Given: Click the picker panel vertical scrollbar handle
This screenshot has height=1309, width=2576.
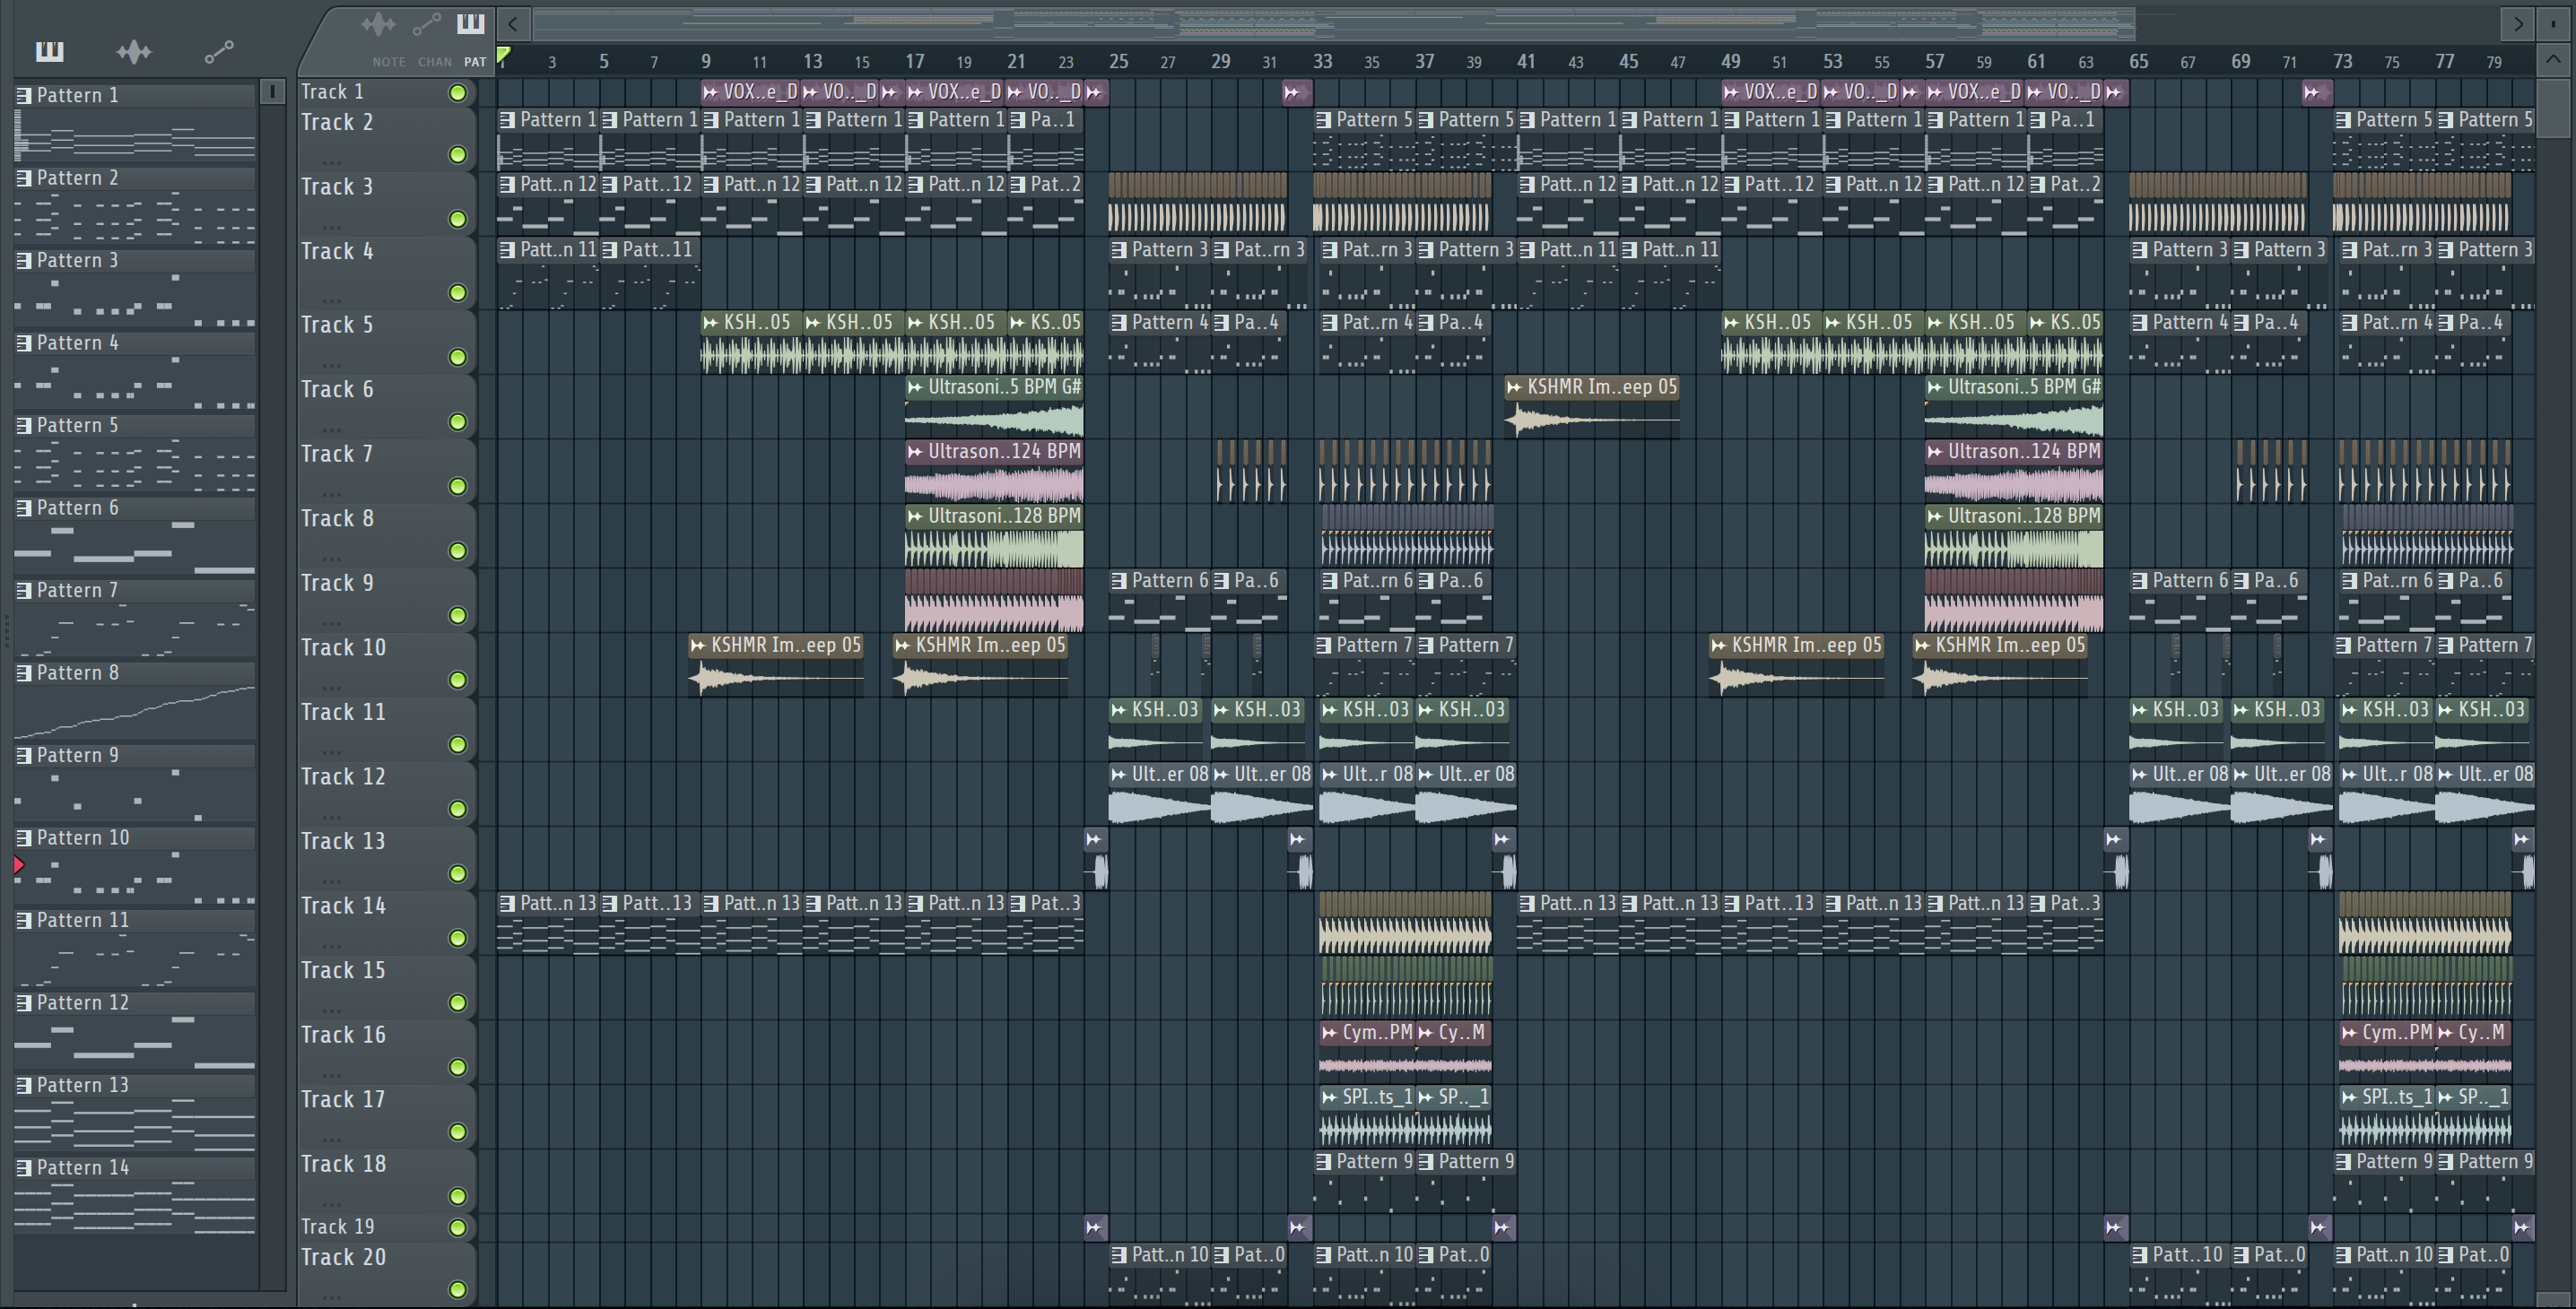Looking at the screenshot, I should [272, 92].
